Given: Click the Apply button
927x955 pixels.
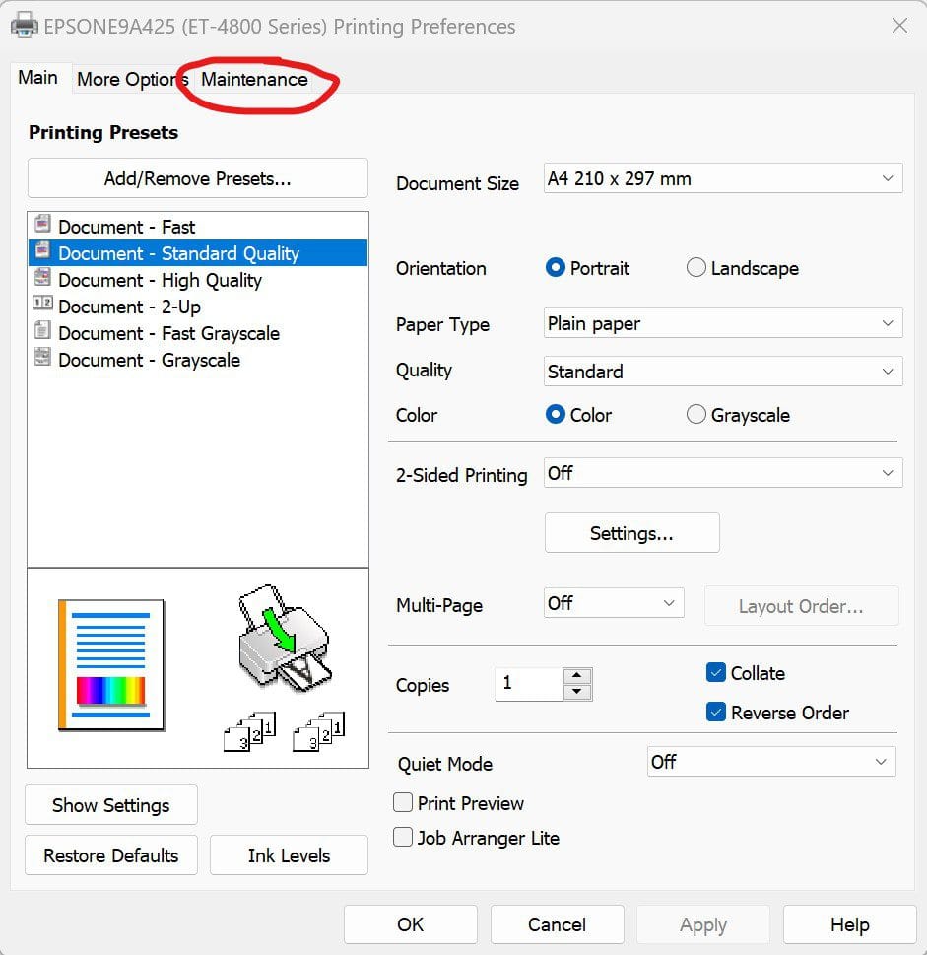Looking at the screenshot, I should tap(703, 924).
